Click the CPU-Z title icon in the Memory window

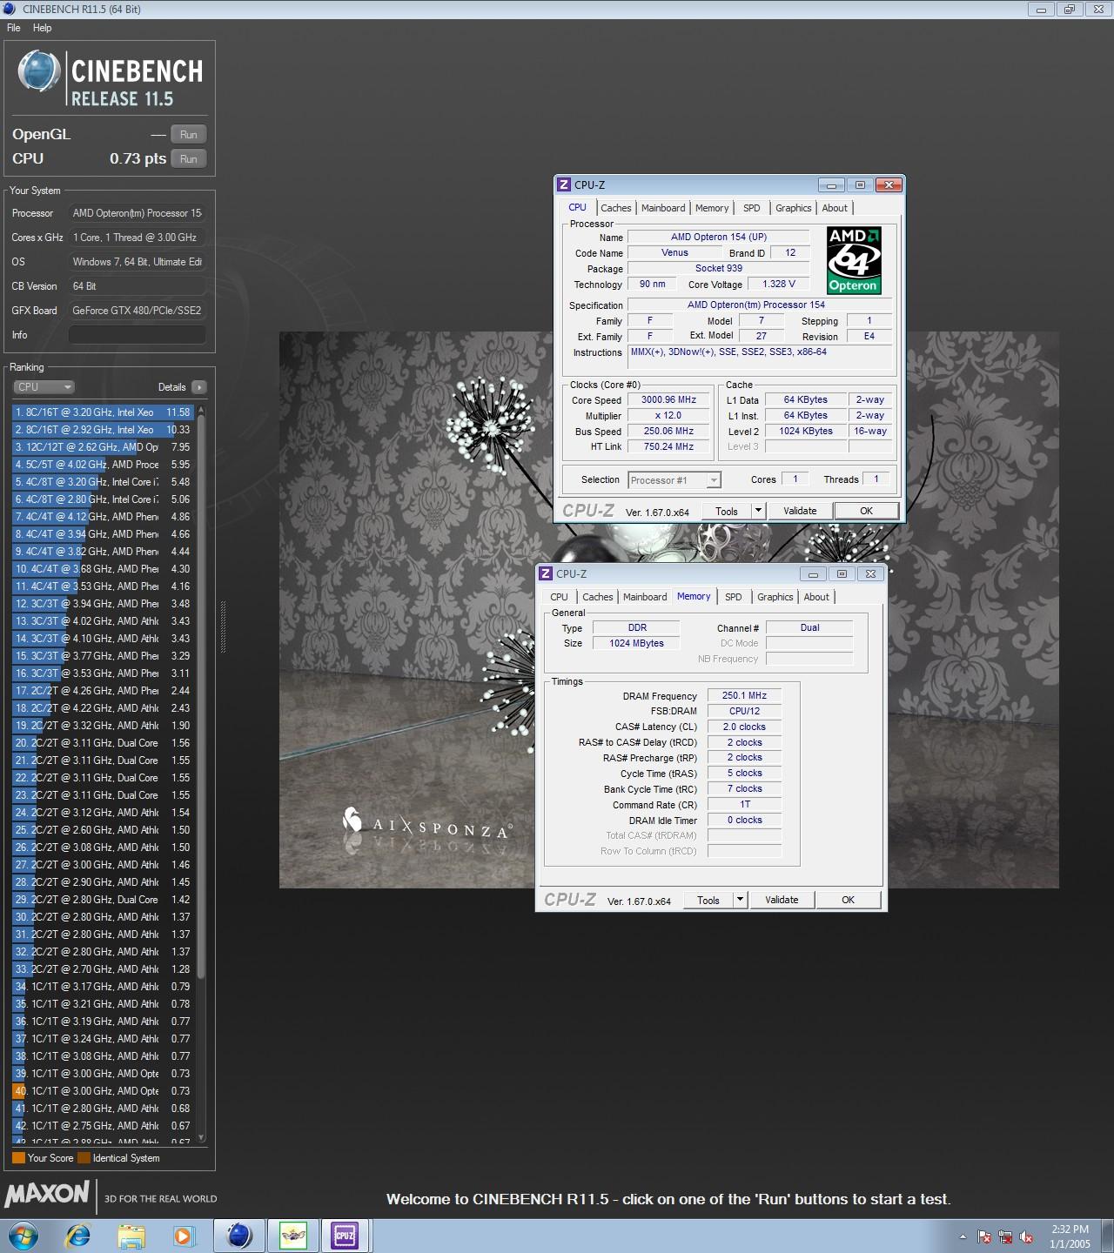[x=546, y=573]
